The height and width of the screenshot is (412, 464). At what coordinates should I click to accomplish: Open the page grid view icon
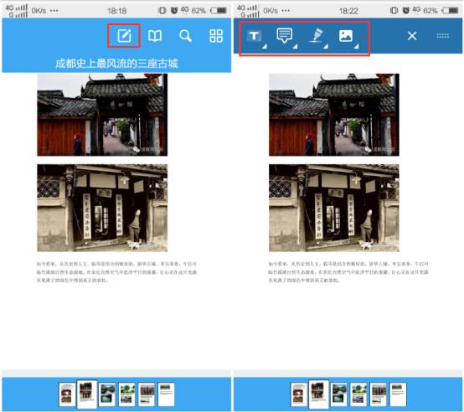point(216,36)
